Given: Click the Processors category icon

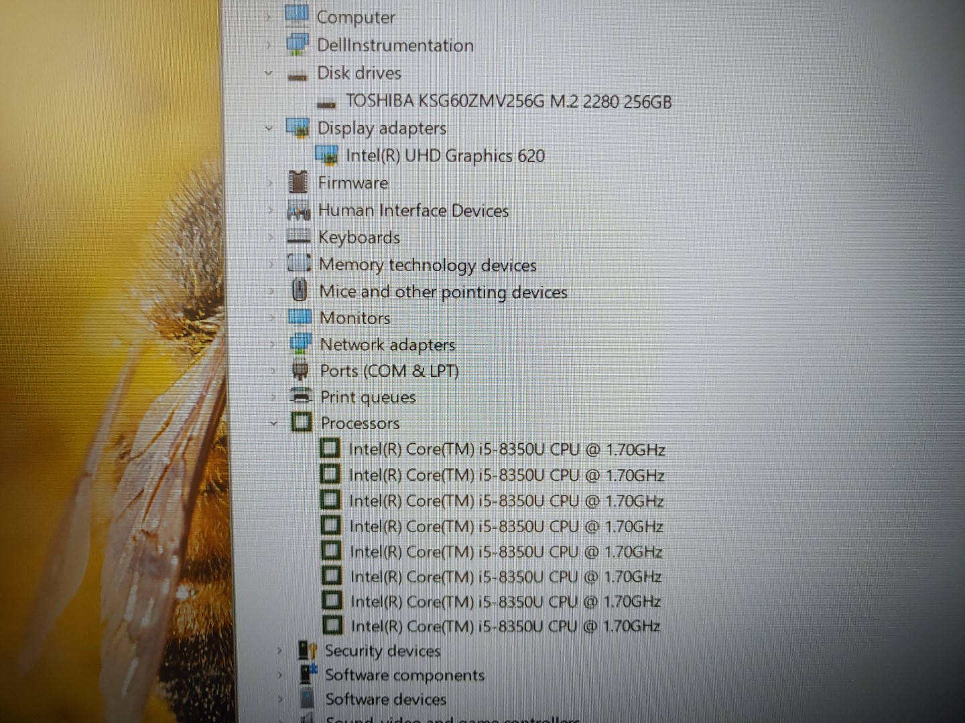Looking at the screenshot, I should coord(302,422).
